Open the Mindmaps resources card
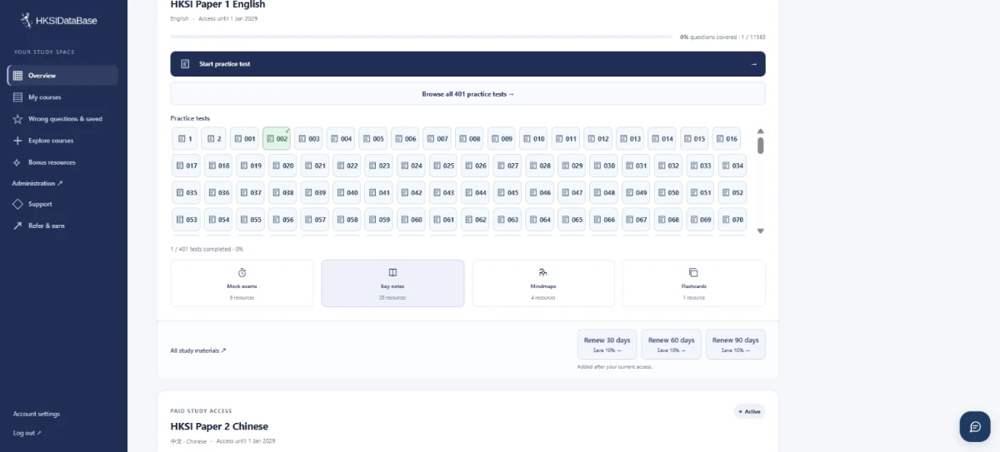This screenshot has height=452, width=1000. tap(543, 283)
